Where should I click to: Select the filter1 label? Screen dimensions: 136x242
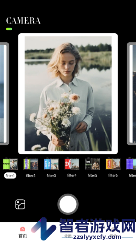point(10,175)
